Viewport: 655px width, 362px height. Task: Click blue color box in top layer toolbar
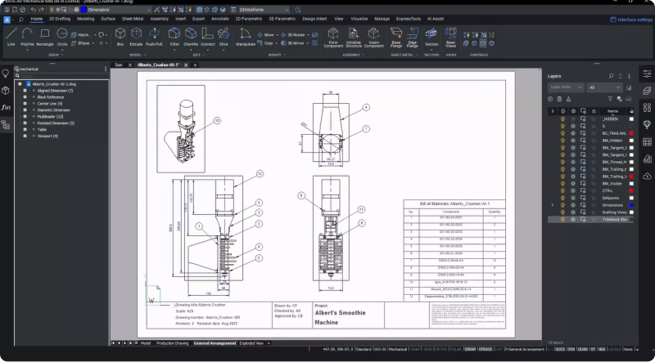(x=84, y=10)
